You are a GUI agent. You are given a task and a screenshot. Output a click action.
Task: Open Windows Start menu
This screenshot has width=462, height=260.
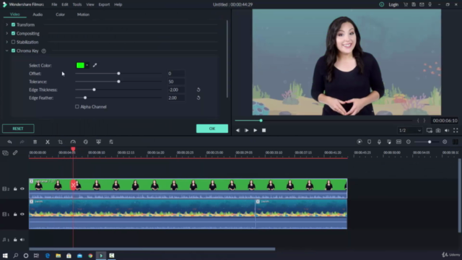coord(5,256)
